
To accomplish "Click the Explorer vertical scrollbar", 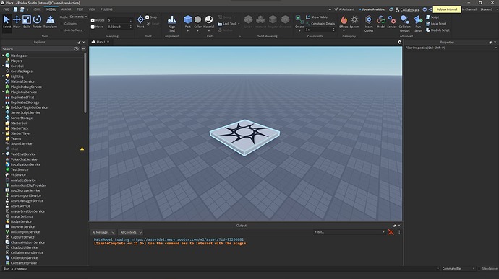I will click(85, 82).
